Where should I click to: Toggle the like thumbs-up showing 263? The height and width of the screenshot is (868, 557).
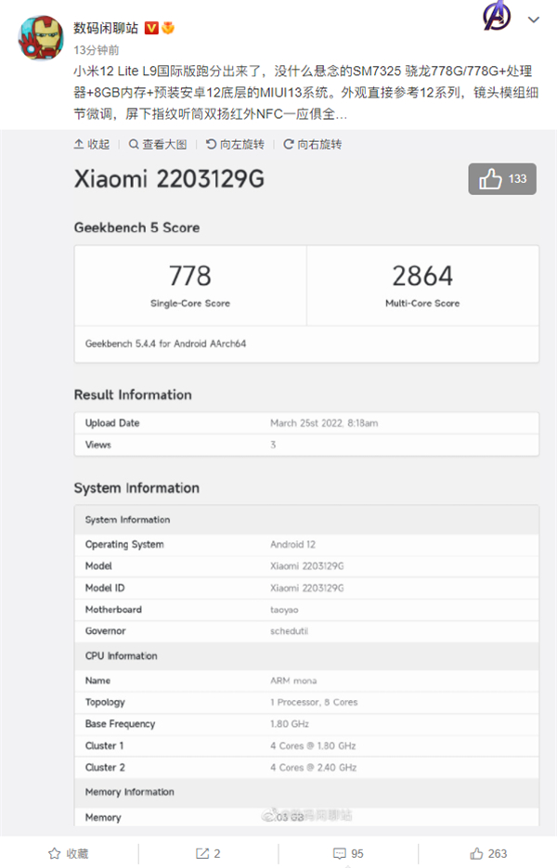(x=488, y=853)
